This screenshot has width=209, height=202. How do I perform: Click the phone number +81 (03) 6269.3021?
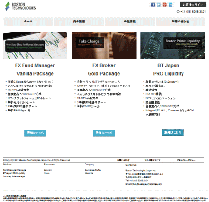pyautogui.click(x=193, y=12)
